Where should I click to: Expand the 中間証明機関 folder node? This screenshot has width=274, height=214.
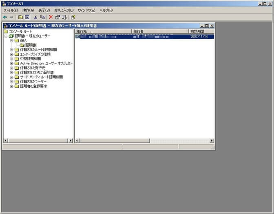[11, 59]
